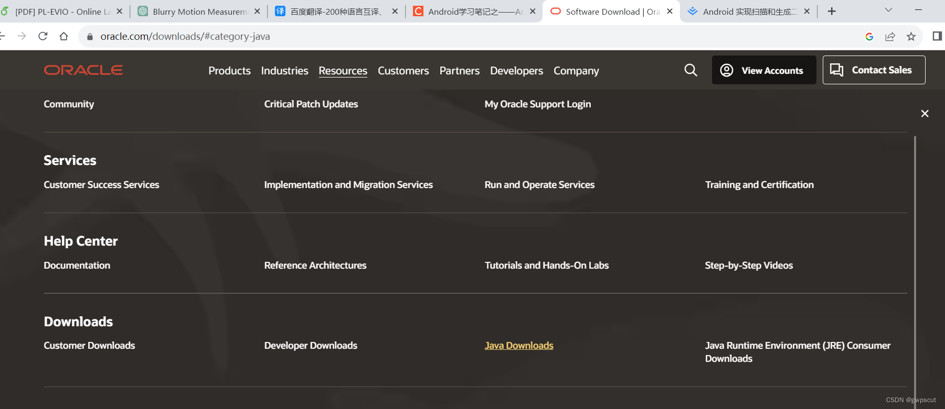Image resolution: width=945 pixels, height=409 pixels.
Task: Click the Google icon in address bar
Action: tap(869, 36)
